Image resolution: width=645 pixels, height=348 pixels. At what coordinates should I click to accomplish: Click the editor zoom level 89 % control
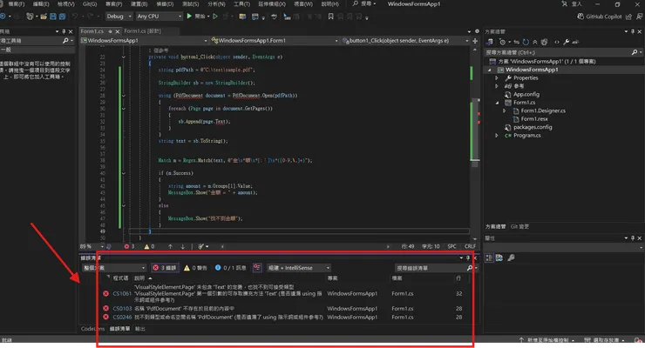point(87,246)
